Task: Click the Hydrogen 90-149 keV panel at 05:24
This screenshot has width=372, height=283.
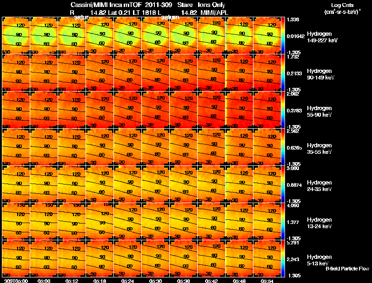Action: 127,72
